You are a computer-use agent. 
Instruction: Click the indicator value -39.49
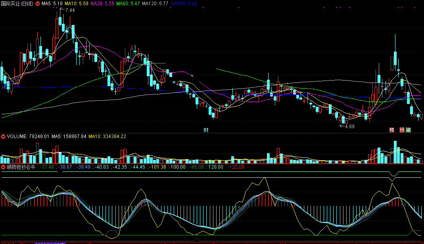[x=82, y=167]
